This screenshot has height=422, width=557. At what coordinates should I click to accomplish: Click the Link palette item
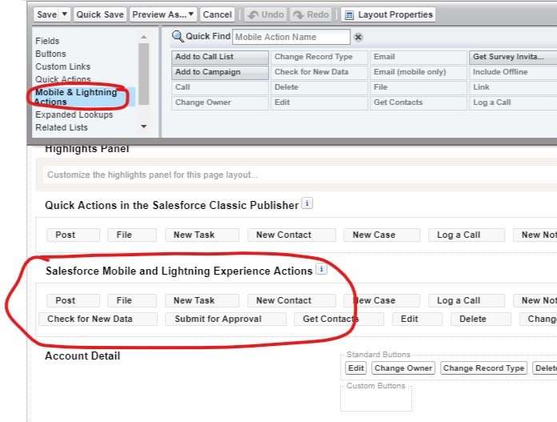click(x=513, y=87)
